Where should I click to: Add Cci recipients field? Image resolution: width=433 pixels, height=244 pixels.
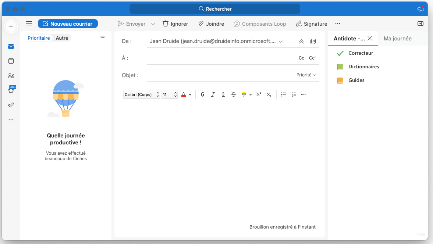pos(312,58)
